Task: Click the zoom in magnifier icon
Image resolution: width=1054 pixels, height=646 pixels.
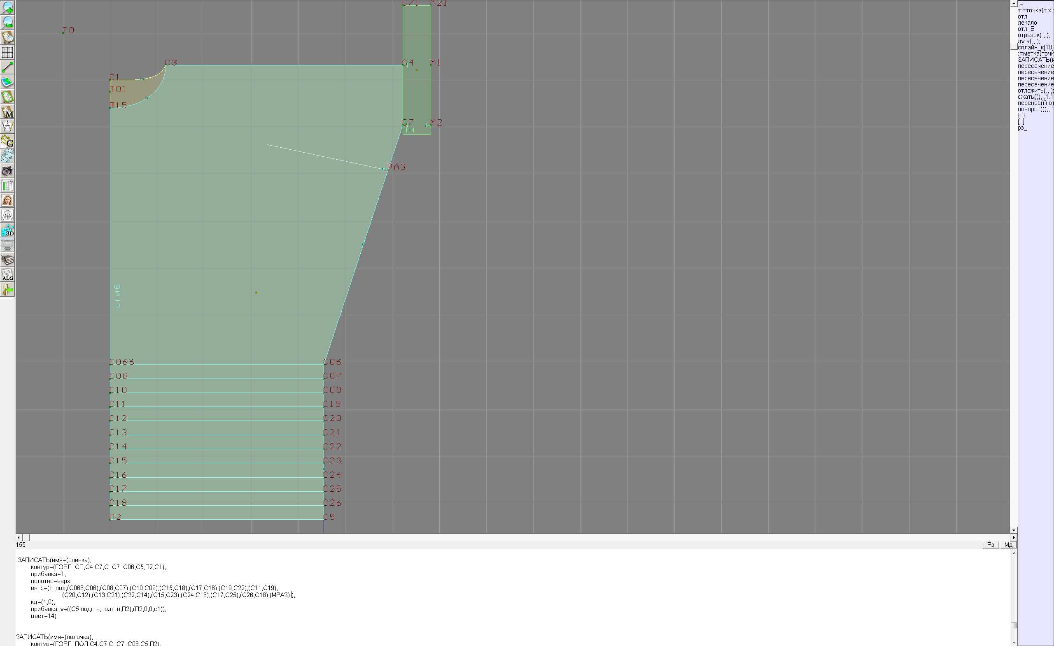Action: coord(7,8)
